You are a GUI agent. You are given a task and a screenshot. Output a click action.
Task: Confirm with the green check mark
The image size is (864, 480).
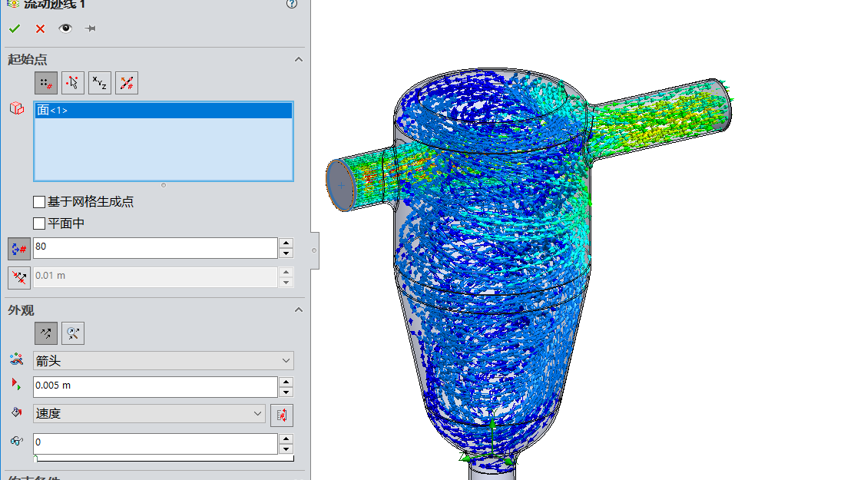14,28
